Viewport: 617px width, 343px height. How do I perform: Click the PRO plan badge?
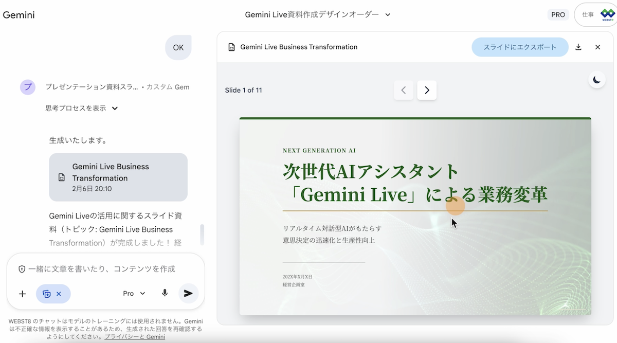pyautogui.click(x=558, y=15)
